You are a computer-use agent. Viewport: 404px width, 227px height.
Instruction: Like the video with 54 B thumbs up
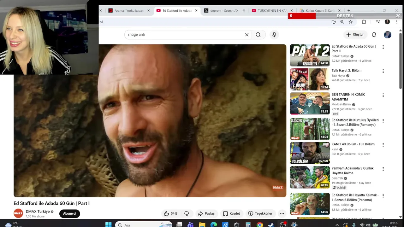click(170, 213)
